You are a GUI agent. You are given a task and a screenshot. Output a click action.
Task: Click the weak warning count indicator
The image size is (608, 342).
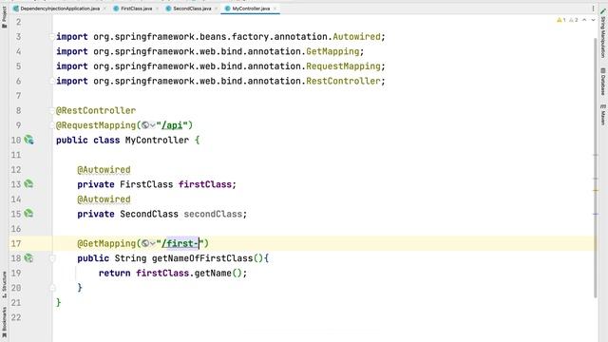point(573,20)
